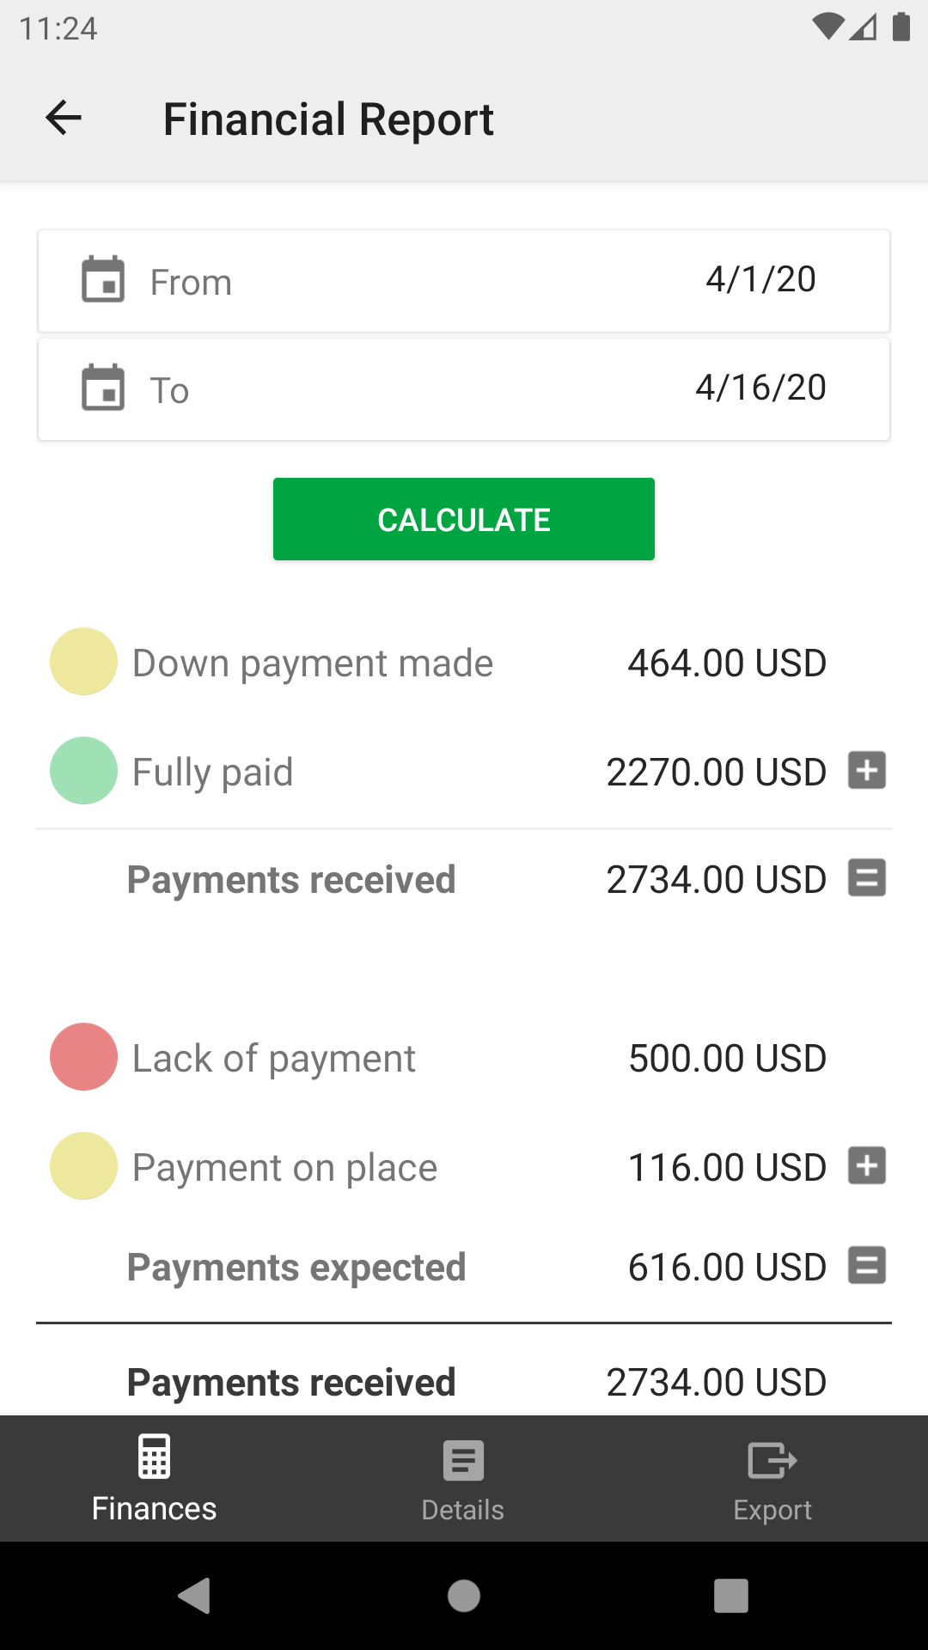
Task: Switch to the Details tab
Action: point(463,1509)
